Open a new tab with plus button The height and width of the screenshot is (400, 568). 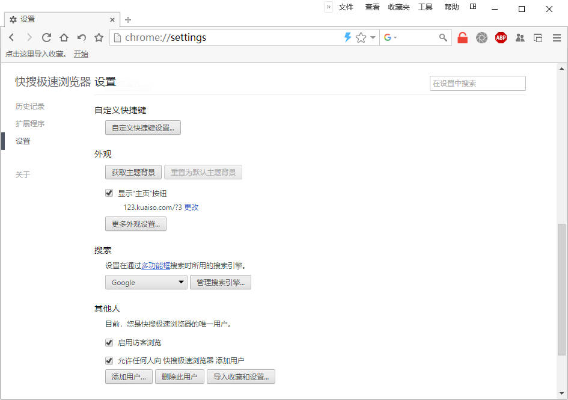click(x=128, y=19)
